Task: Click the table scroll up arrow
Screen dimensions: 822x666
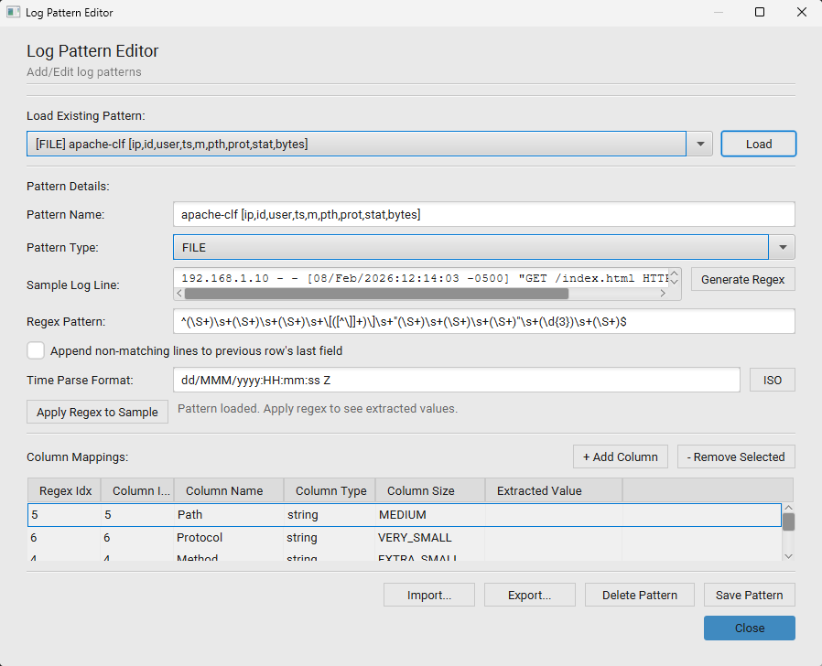Action: pyautogui.click(x=788, y=508)
